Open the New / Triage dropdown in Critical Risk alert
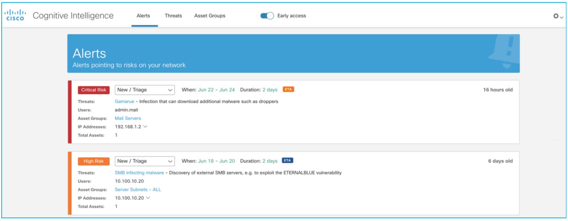 coord(145,90)
